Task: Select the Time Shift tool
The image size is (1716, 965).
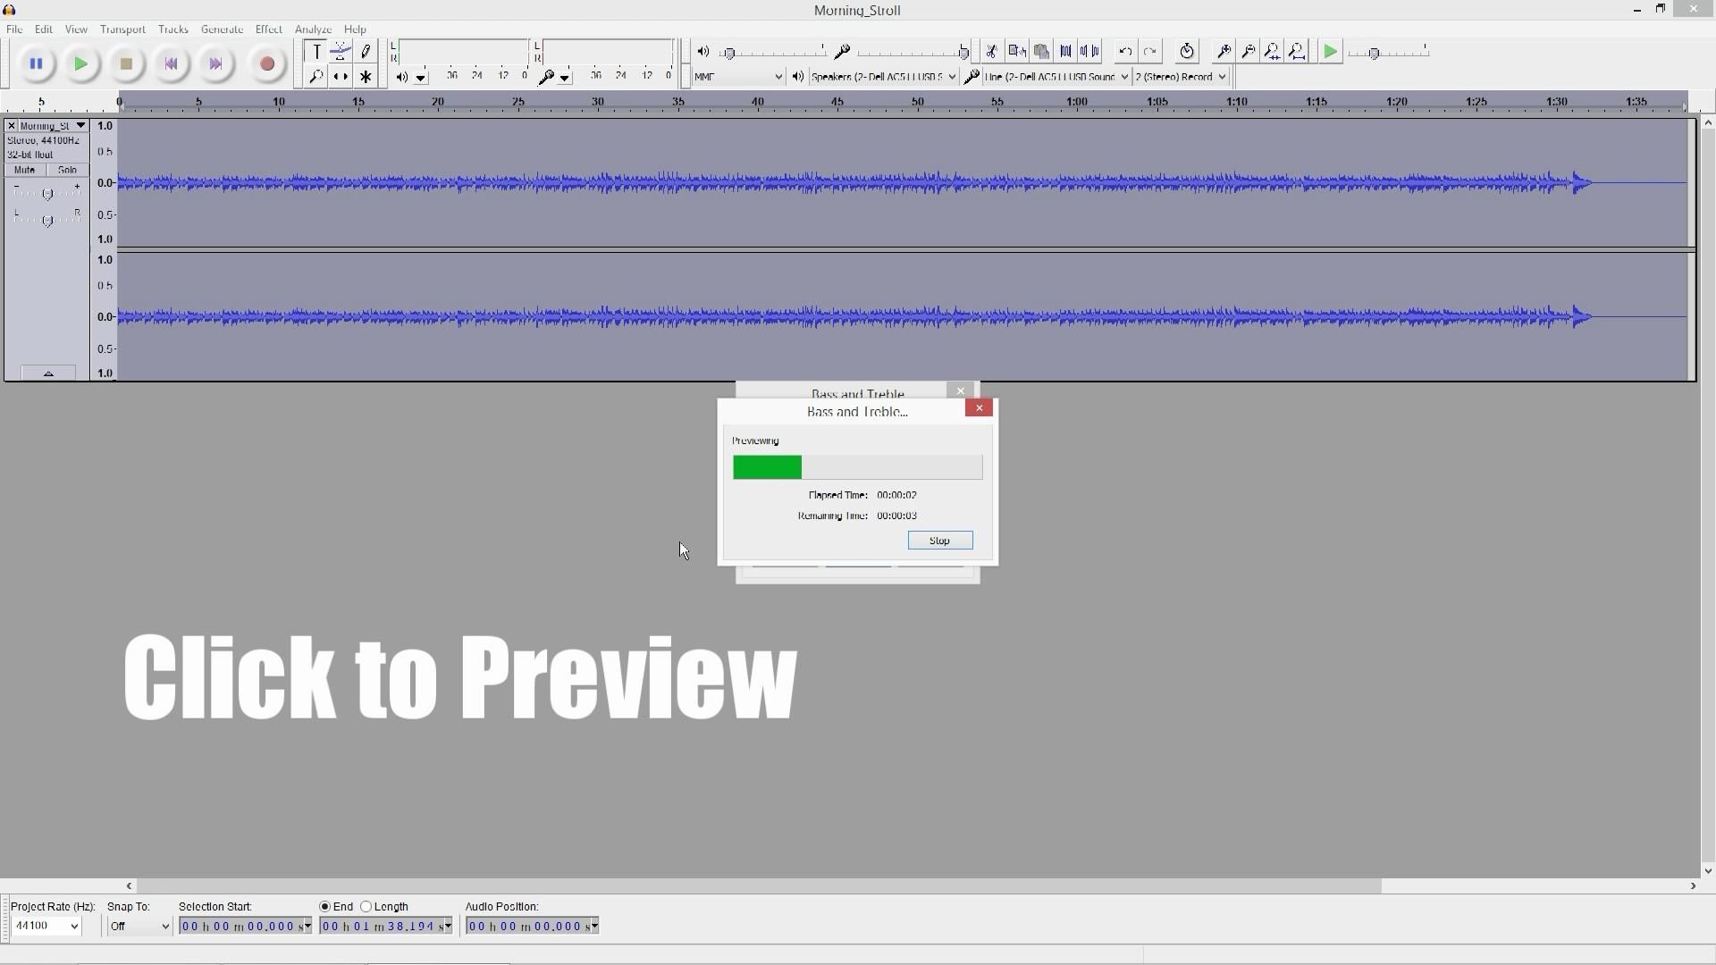Action: click(341, 76)
